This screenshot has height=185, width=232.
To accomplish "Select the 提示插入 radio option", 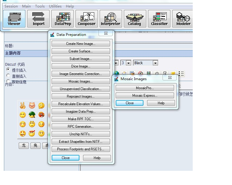I will click(8, 69).
